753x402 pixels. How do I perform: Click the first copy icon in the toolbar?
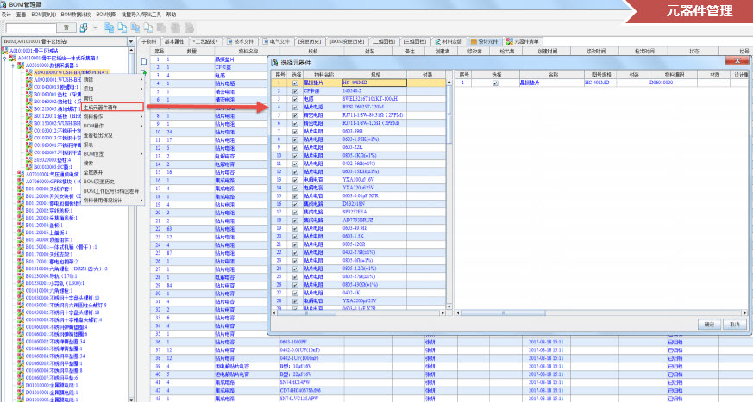pos(110,28)
